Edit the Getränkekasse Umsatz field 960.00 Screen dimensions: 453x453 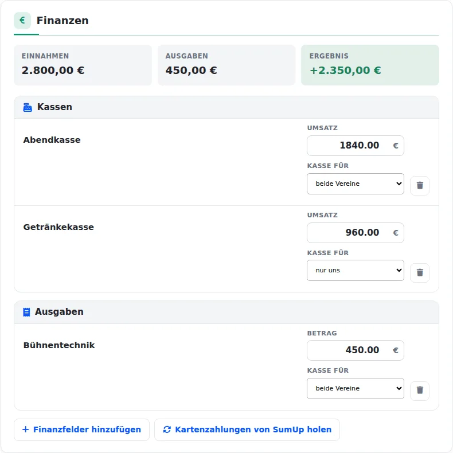tap(356, 233)
